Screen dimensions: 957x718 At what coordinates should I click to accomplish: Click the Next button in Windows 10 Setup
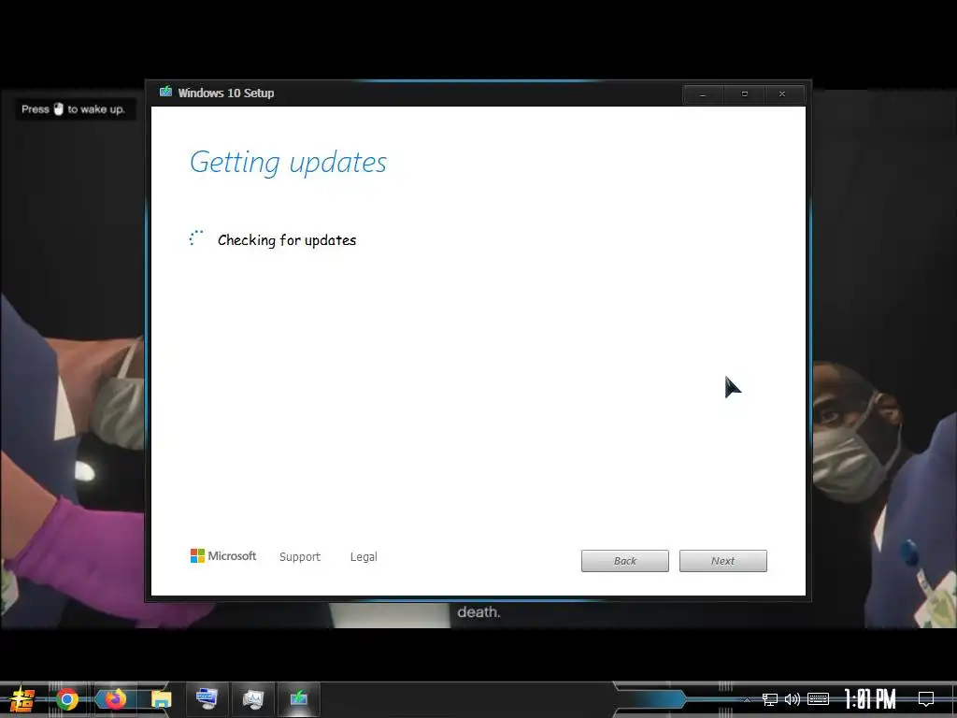(x=722, y=561)
